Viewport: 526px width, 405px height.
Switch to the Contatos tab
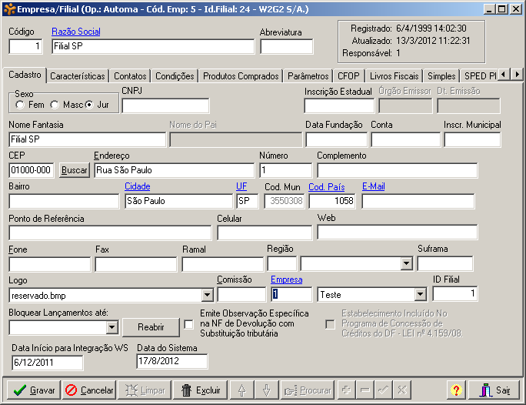click(130, 76)
